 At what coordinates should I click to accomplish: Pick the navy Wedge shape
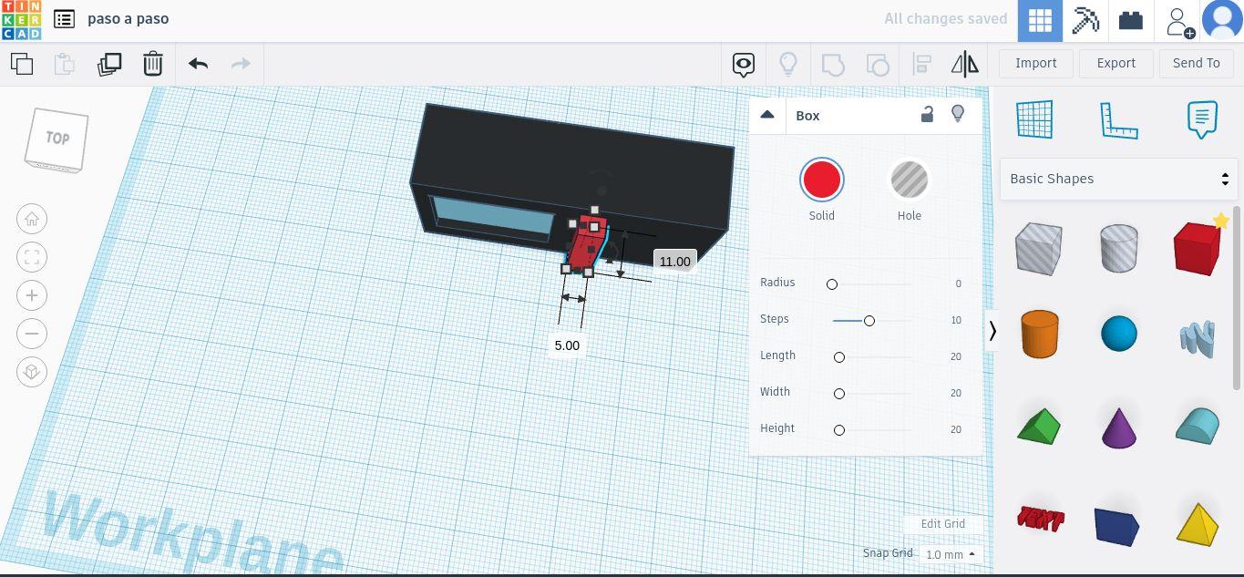1117,527
